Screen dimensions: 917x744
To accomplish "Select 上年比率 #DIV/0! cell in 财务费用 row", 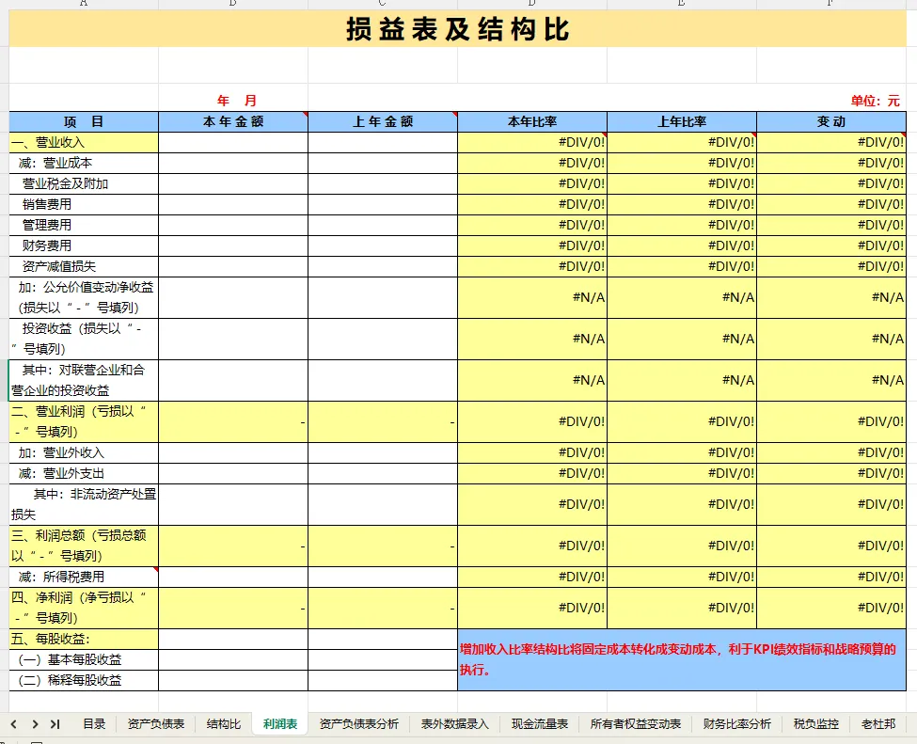I will pos(682,245).
